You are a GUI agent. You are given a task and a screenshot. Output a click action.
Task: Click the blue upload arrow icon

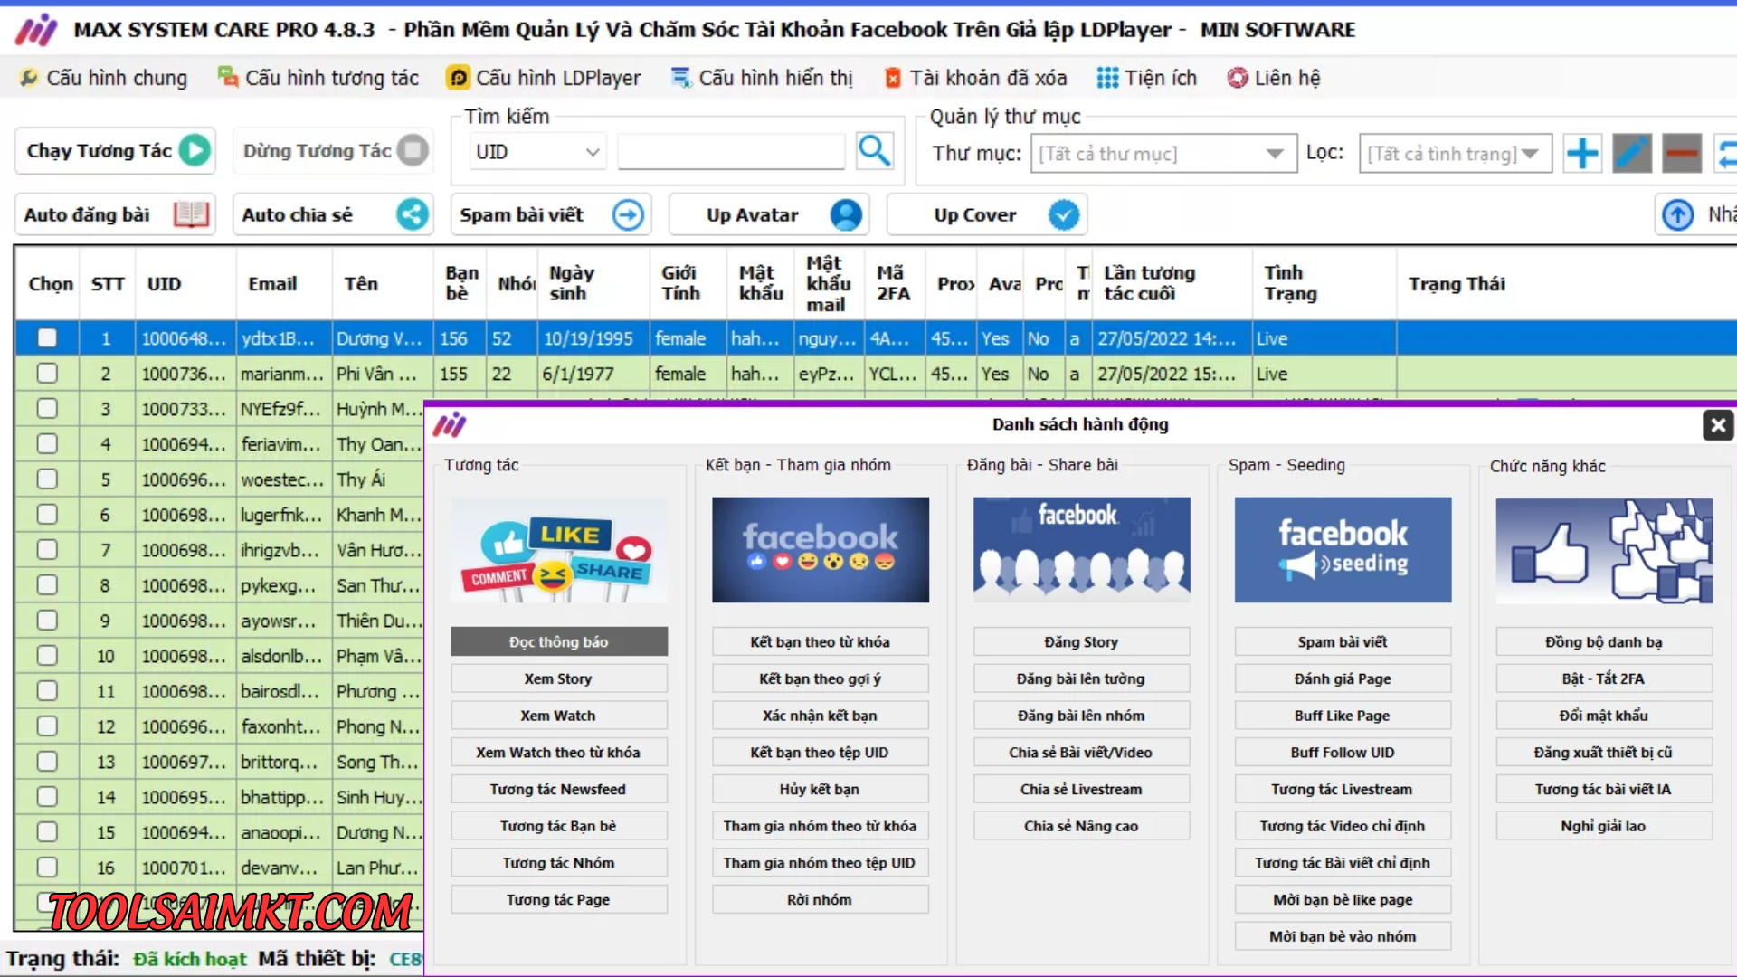click(1678, 214)
